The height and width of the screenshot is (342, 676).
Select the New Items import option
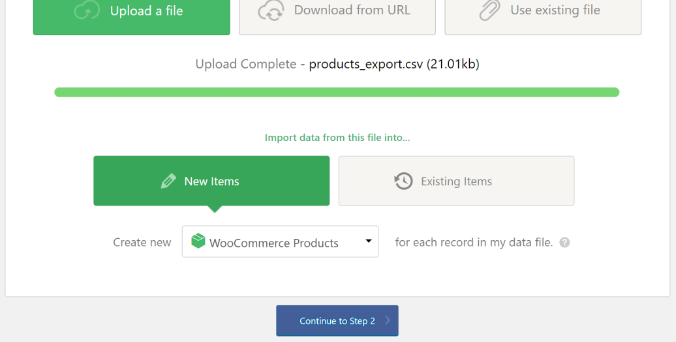(x=211, y=181)
